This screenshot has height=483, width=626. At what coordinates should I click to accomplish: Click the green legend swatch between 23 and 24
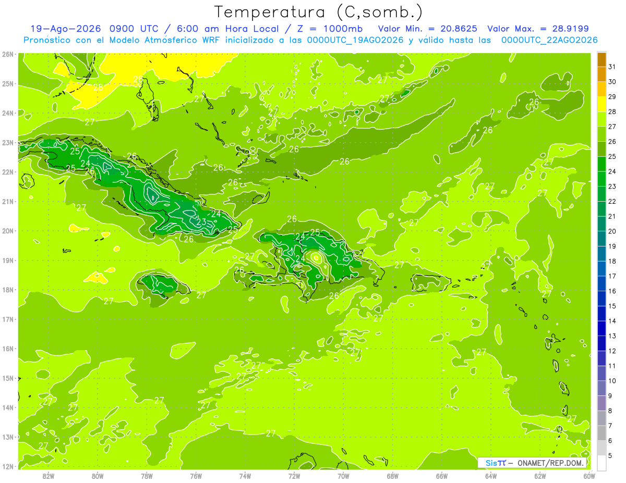coord(601,179)
